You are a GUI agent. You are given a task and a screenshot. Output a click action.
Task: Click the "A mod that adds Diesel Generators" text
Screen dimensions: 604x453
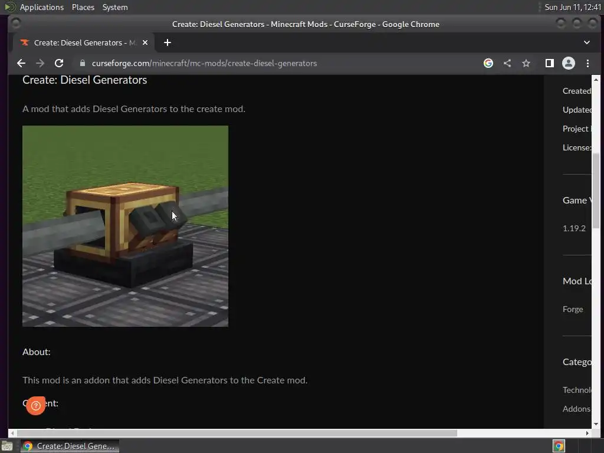click(134, 109)
